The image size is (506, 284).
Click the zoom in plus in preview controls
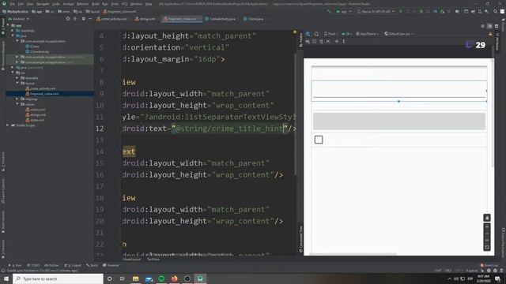[x=487, y=226]
